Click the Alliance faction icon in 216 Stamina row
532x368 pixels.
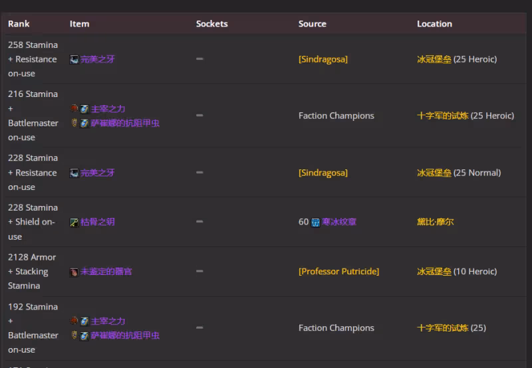pos(74,123)
